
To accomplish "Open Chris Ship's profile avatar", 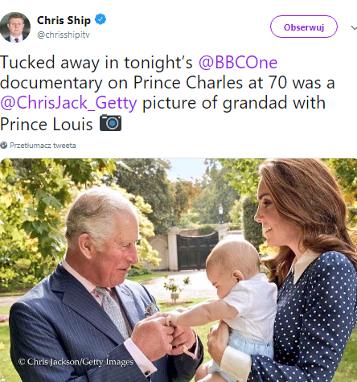I will point(15,27).
